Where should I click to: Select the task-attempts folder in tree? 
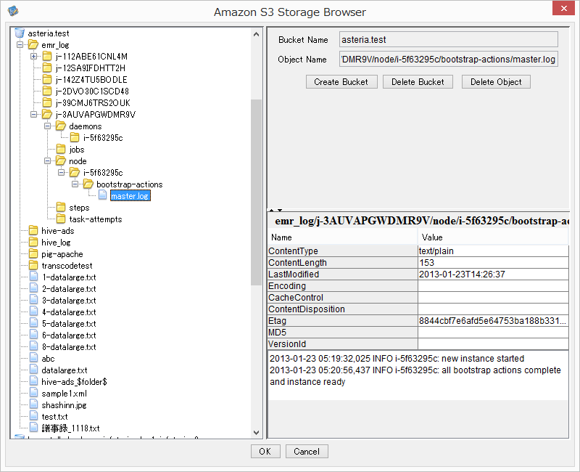(x=95, y=219)
